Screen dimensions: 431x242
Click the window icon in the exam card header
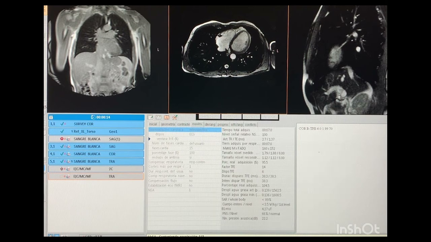51,117
